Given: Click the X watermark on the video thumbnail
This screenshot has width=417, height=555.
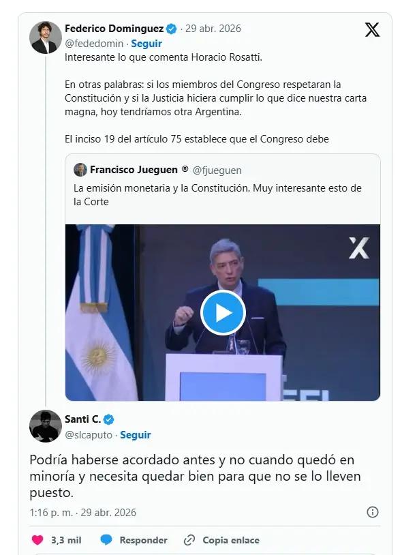Looking at the screenshot, I should coord(359,247).
